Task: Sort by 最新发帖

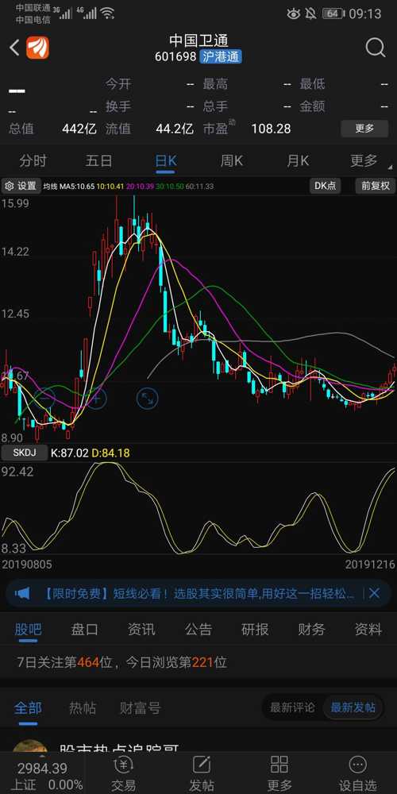Action: pos(353,707)
